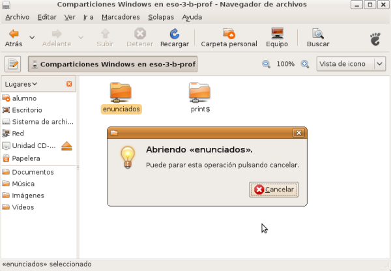Open Carpeta personal from toolbar
Screen dimensions: 391x271
click(229, 33)
